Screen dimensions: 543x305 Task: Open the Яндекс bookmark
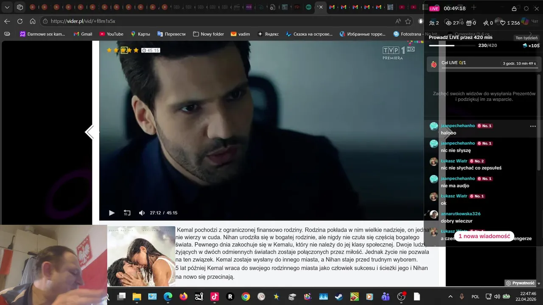(268, 34)
